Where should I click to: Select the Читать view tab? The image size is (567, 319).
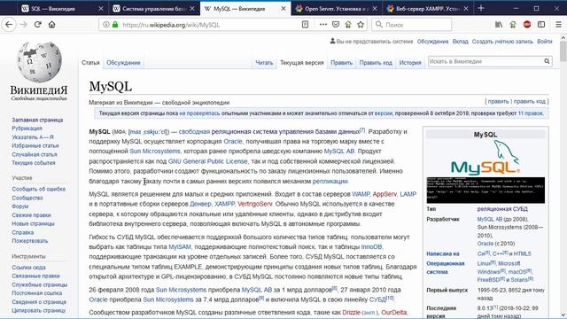click(x=264, y=63)
